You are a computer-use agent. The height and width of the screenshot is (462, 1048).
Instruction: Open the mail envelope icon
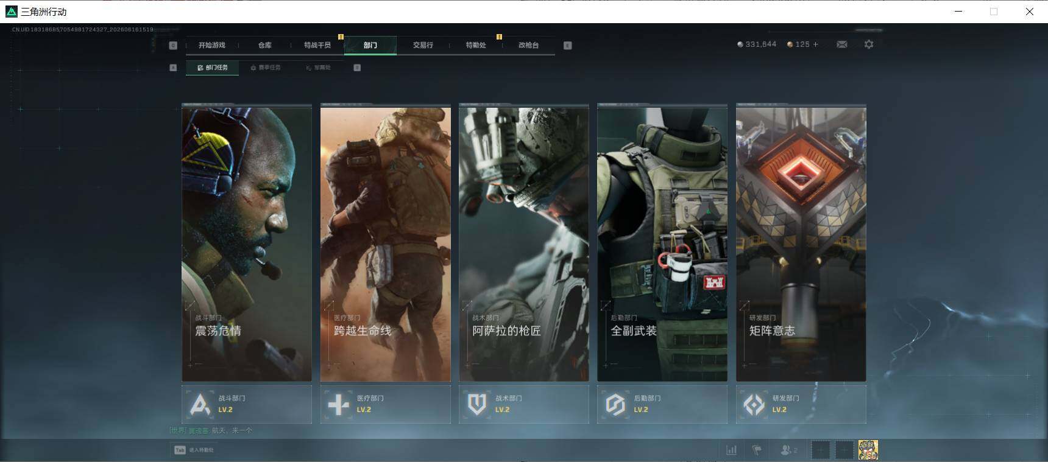tap(842, 44)
